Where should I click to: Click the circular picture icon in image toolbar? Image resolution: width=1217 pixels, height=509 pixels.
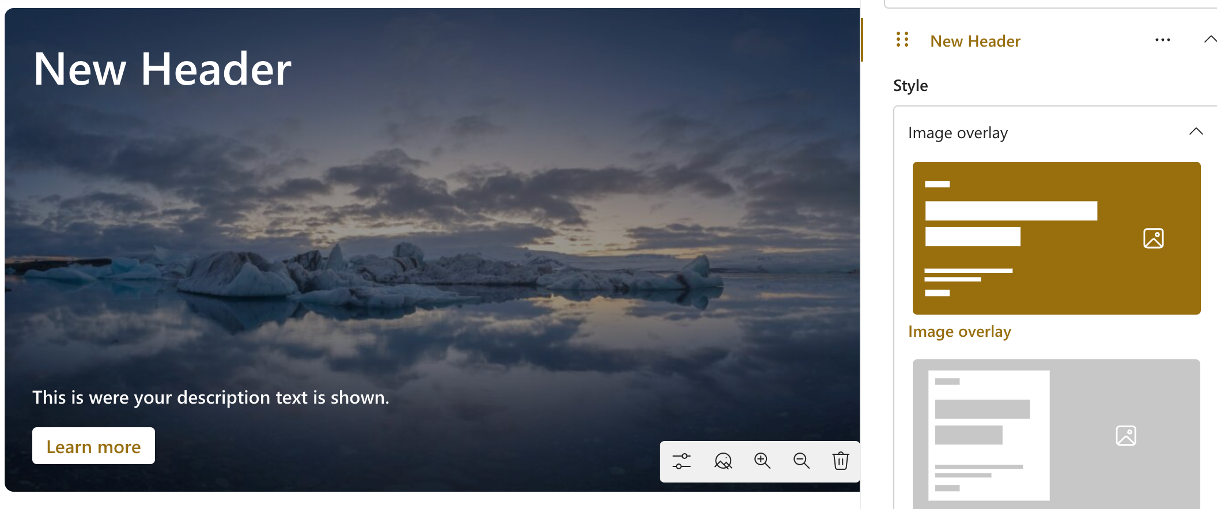point(723,461)
